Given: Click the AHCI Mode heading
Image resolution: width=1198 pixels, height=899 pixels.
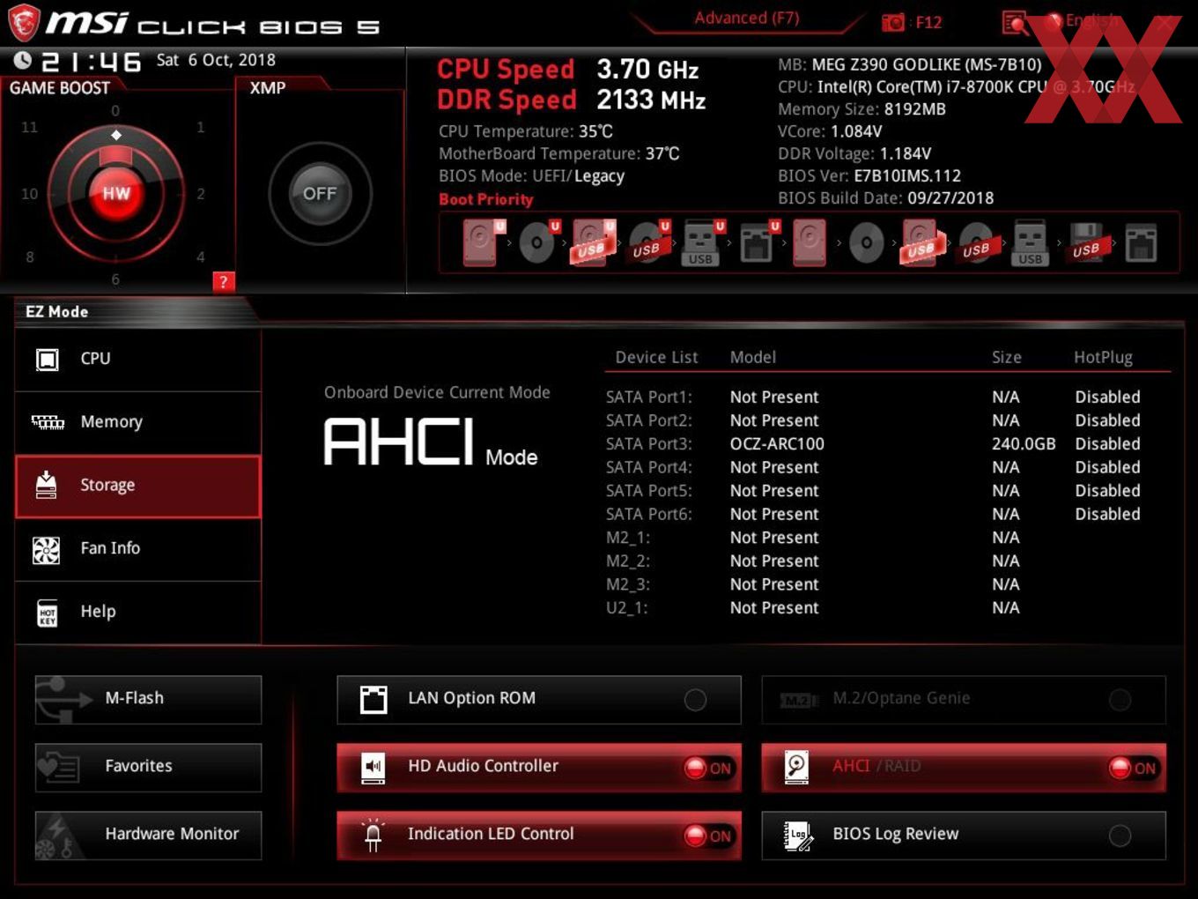Looking at the screenshot, I should pyautogui.click(x=431, y=442).
